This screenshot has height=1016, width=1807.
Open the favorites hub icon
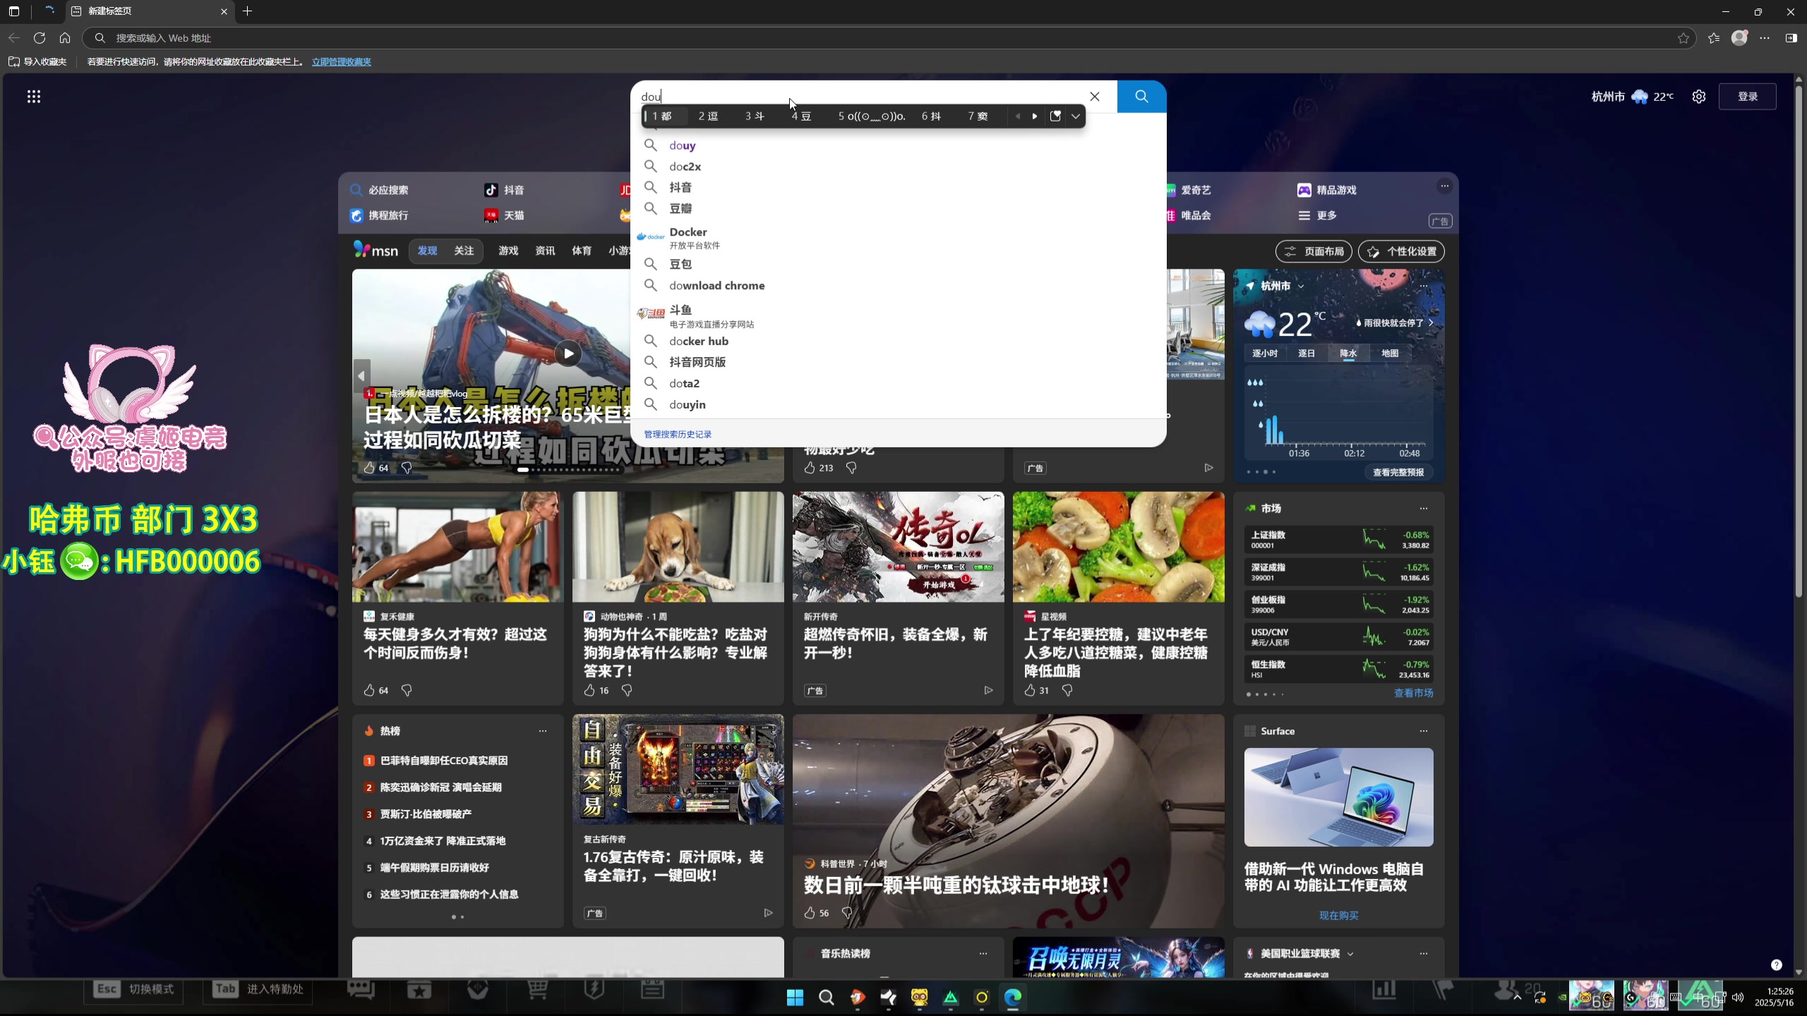(x=1714, y=38)
